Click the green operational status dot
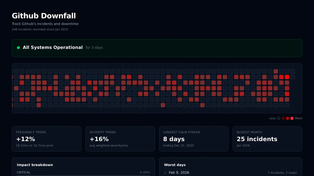The image size is (314, 176). coord(18,47)
